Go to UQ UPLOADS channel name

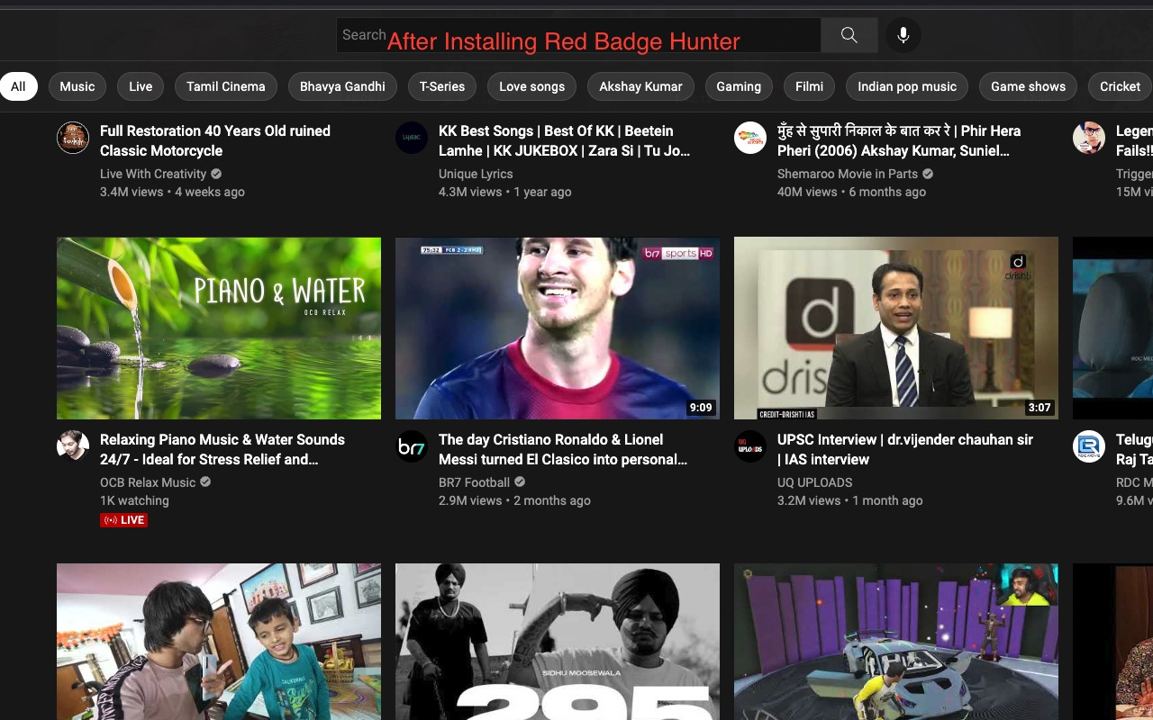point(815,482)
